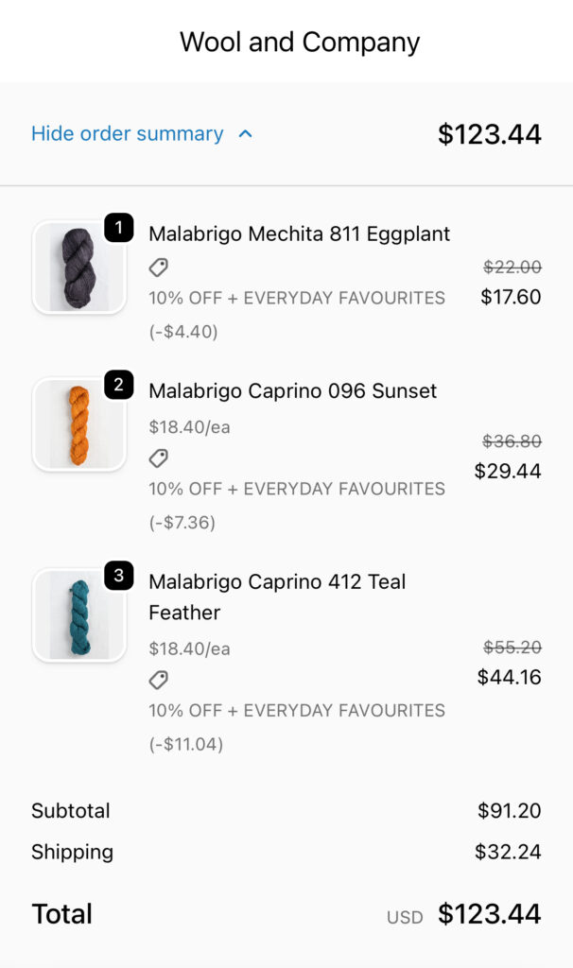The image size is (573, 968).
Task: Click quantity badge 2 on Sunset yarn
Action: coord(118,385)
